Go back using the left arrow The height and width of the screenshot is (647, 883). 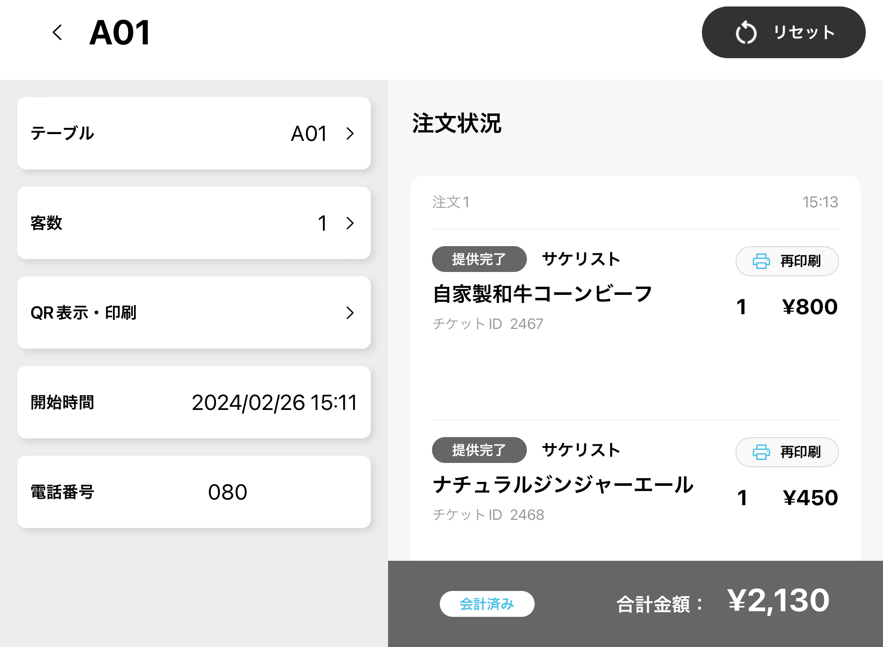57,32
